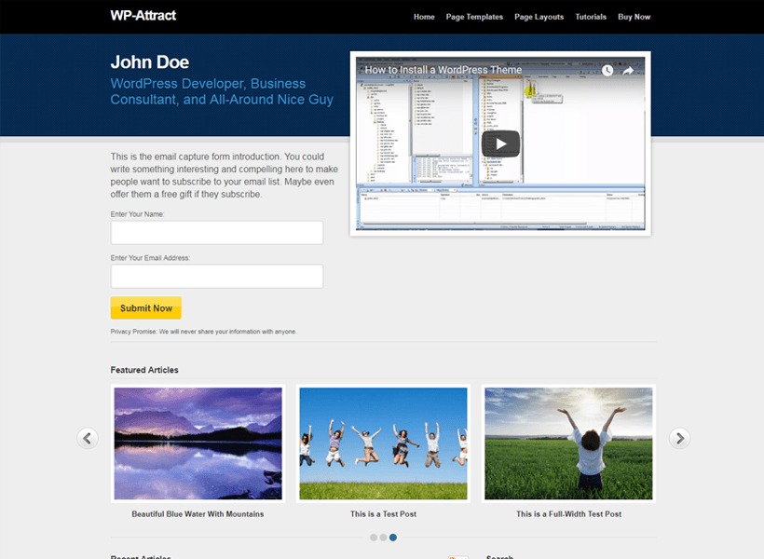This screenshot has height=559, width=764.
Task: Click the 'John Doe' heading text
Action: [150, 61]
